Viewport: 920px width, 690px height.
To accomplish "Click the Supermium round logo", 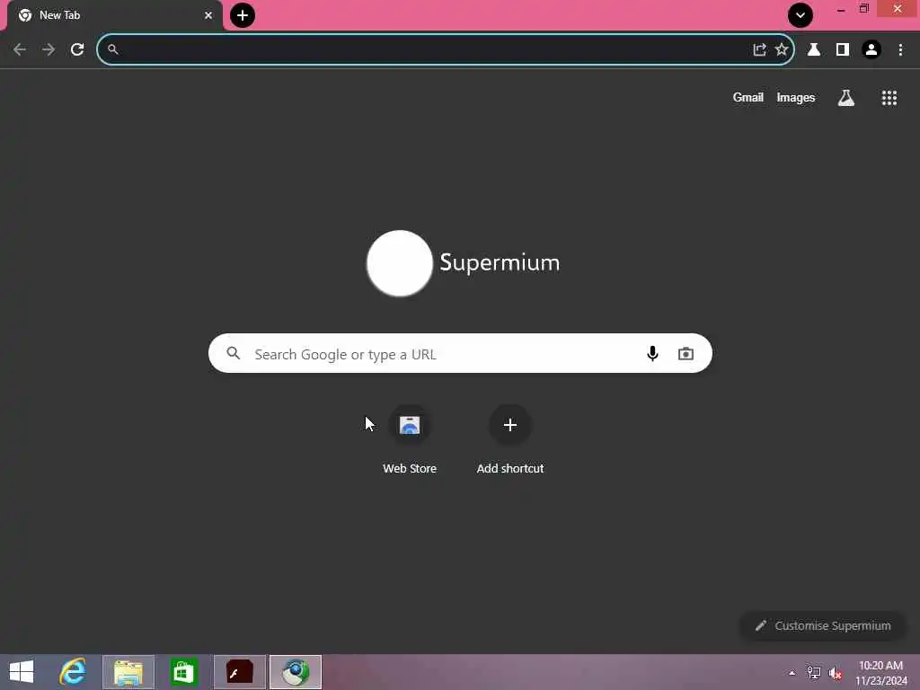I will point(400,263).
